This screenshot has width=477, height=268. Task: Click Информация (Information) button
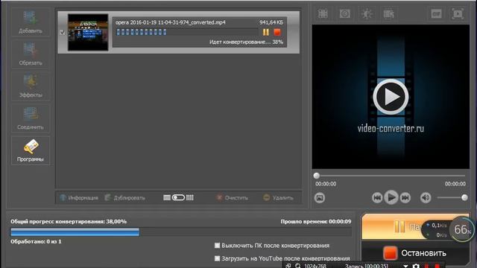coord(79,198)
